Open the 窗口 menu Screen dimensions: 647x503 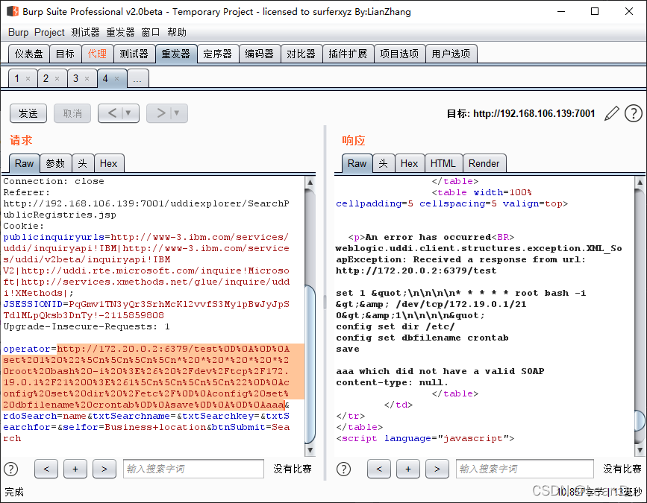(150, 32)
